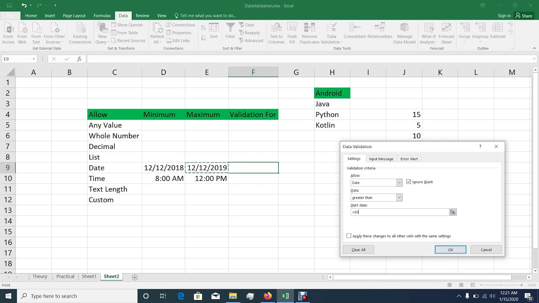The width and height of the screenshot is (539, 303).
Task: Open the What-If Analysis dropdown
Action: [x=429, y=39]
